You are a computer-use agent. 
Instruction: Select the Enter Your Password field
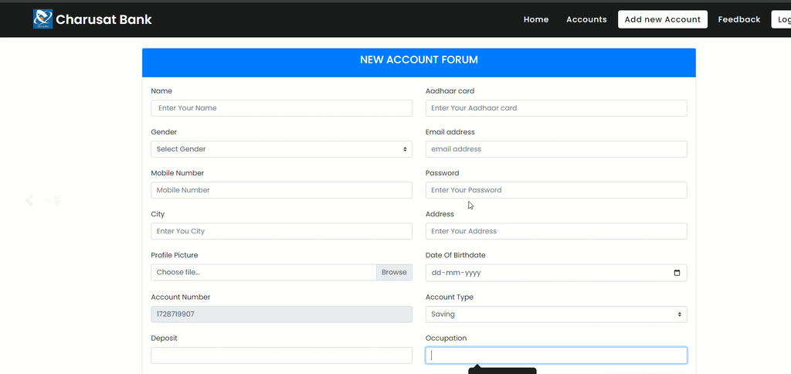pos(556,190)
